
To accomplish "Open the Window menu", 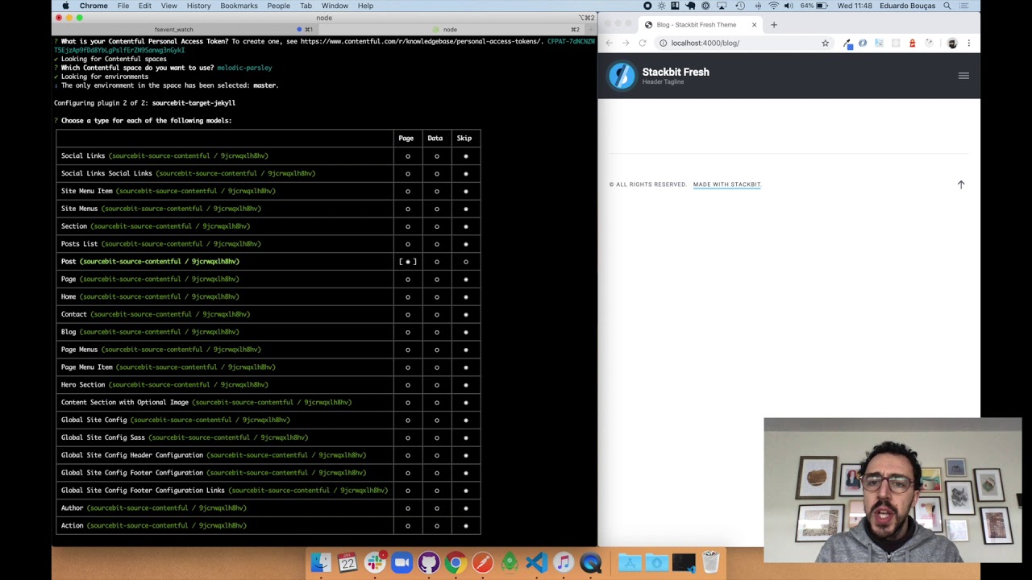I will [335, 6].
